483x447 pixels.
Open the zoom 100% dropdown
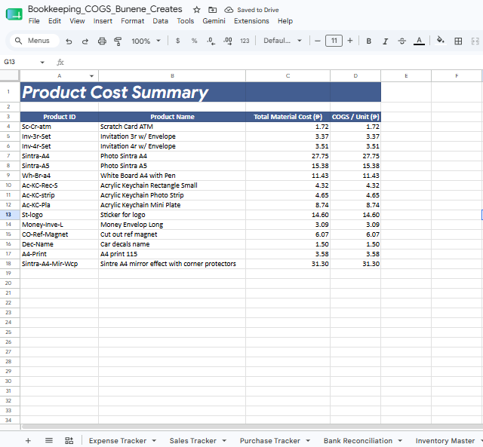(x=146, y=41)
